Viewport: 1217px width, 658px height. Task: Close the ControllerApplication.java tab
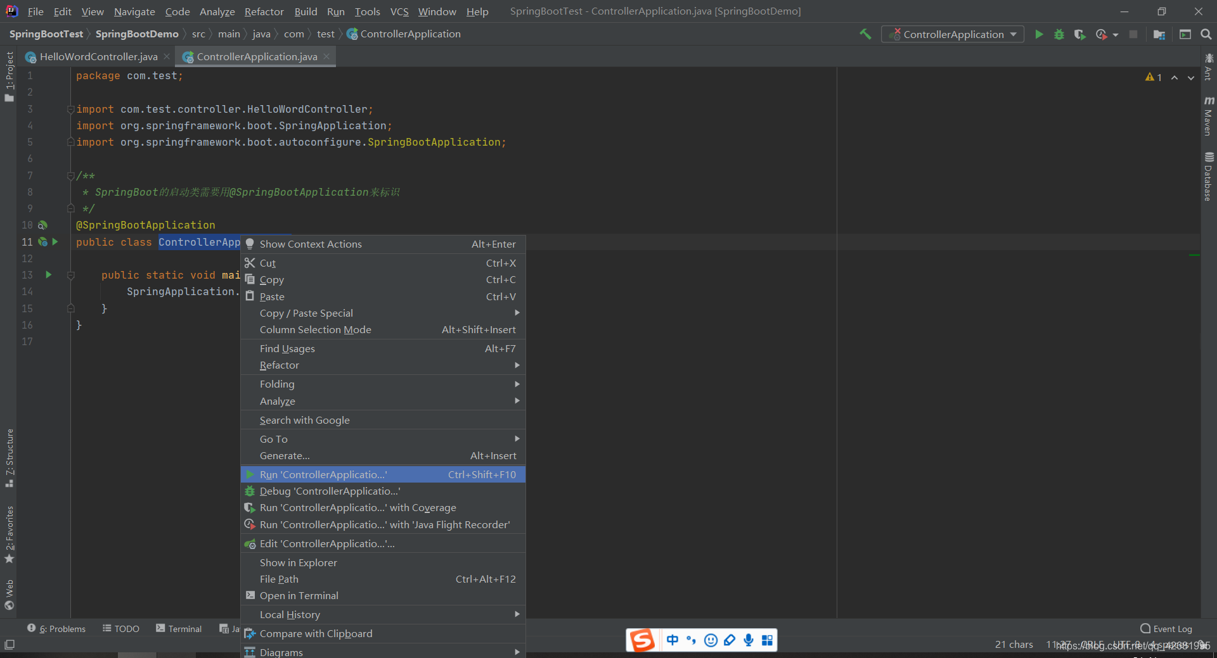coord(326,56)
